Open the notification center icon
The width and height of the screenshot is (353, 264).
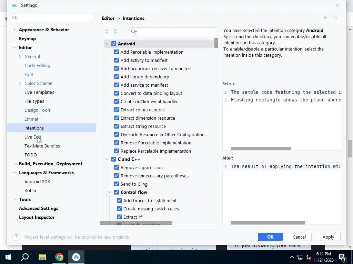(x=342, y=257)
